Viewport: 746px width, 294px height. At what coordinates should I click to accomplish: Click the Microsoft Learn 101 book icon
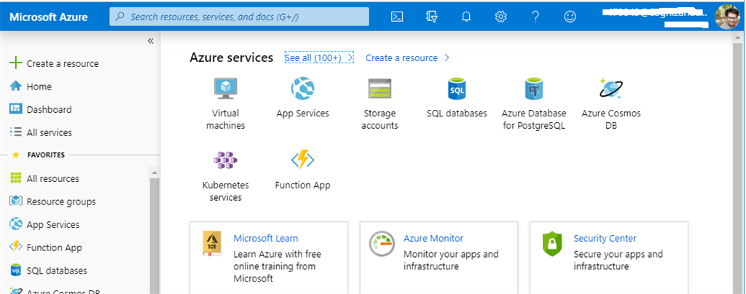click(212, 244)
